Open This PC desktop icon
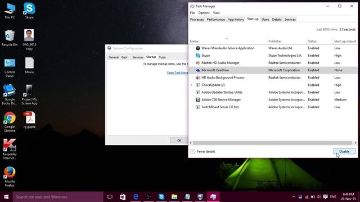Screen dimensions: 360x202 tap(10, 11)
